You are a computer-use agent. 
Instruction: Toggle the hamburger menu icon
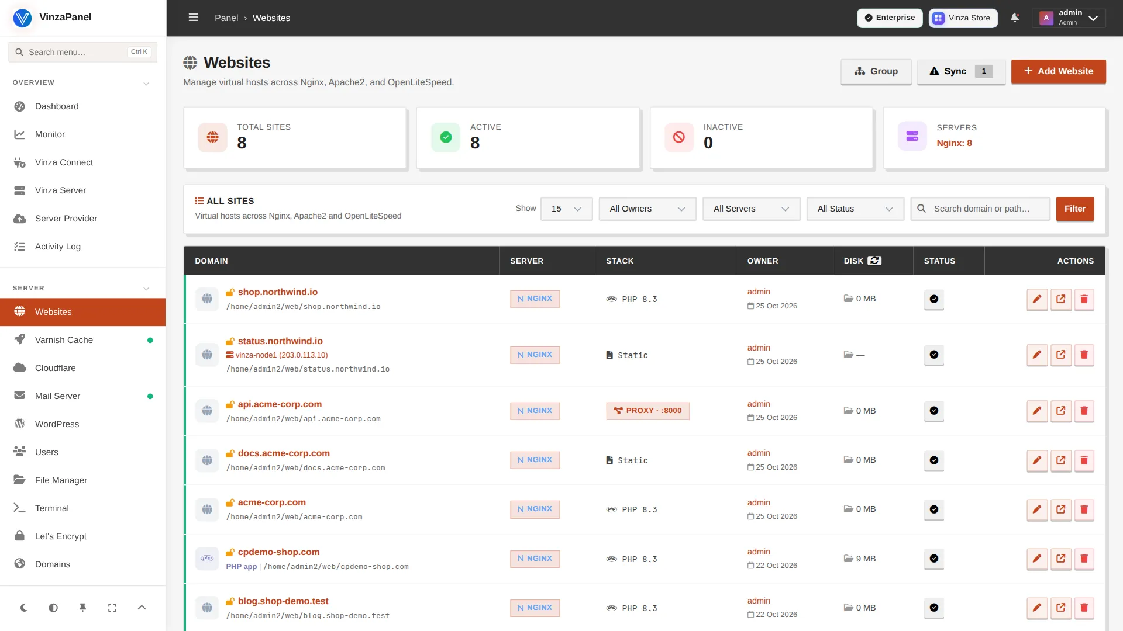pyautogui.click(x=193, y=18)
